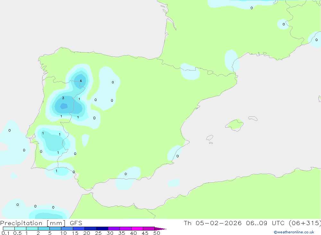The image size is (321, 235).
Task: Click the "10" legend scale label
Action: coord(64,233)
